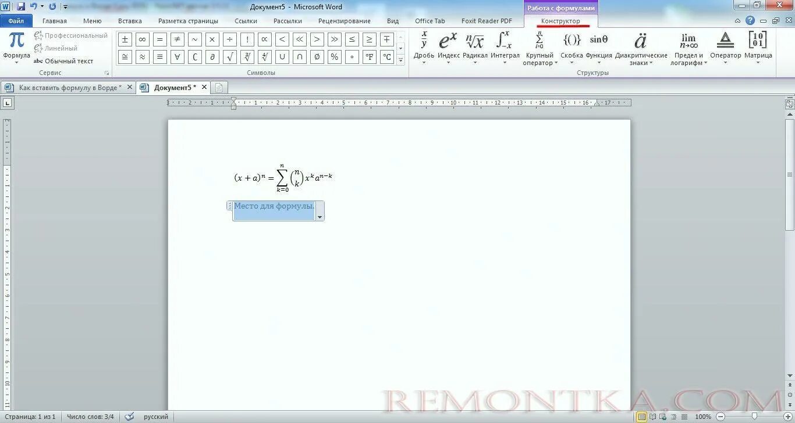This screenshot has width=795, height=423.
Task: Click the zoom out minus button
Action: (x=721, y=417)
